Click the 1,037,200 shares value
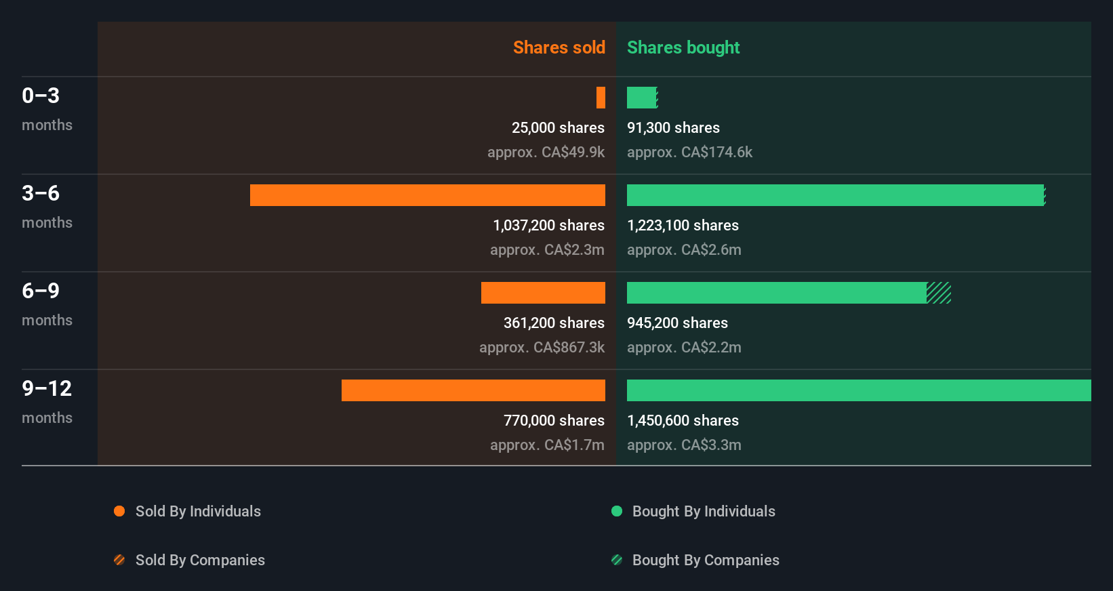Screen dimensions: 1113x591 coord(548,225)
